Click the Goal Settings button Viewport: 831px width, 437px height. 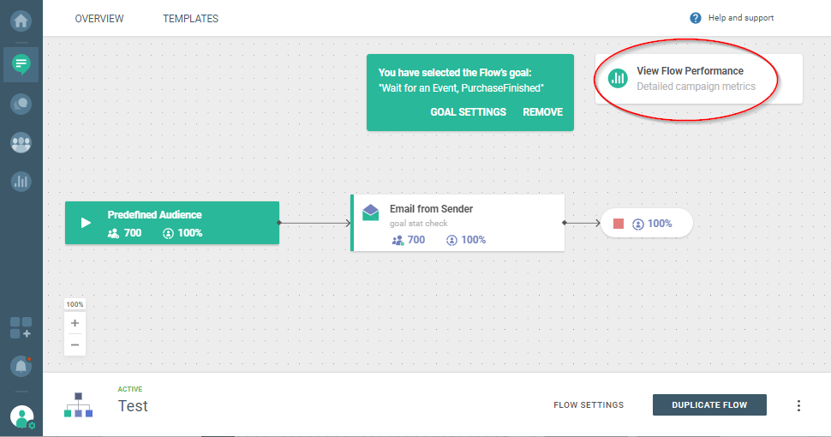click(468, 112)
